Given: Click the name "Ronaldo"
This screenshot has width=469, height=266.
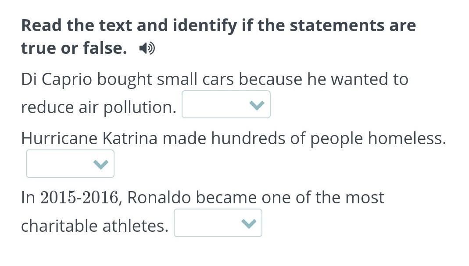Looking at the screenshot, I should click(159, 198).
